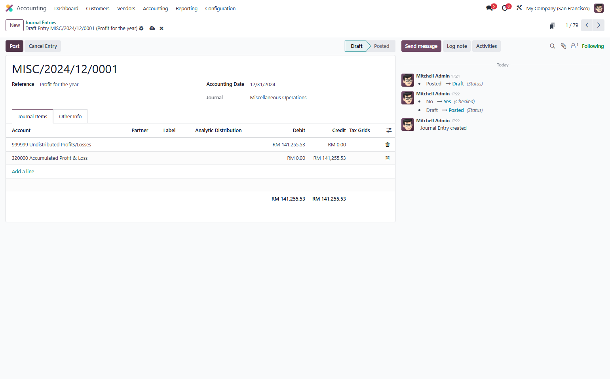Click the Post button

click(15, 46)
